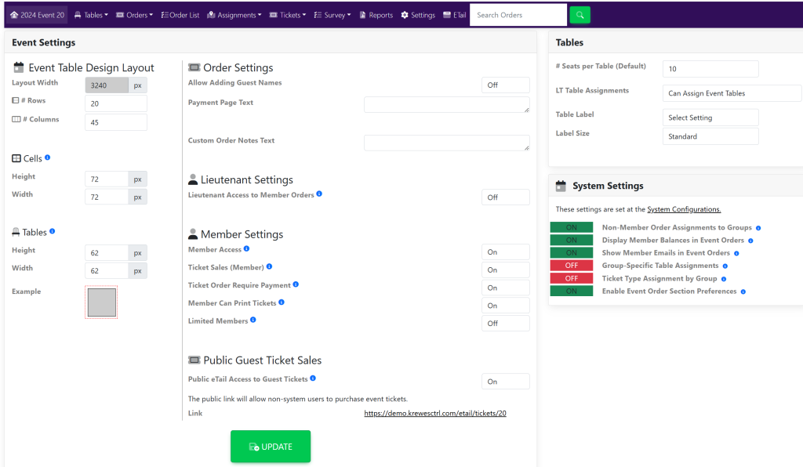Click info icon next to Tables heading
Image resolution: width=803 pixels, height=467 pixels.
coord(52,232)
